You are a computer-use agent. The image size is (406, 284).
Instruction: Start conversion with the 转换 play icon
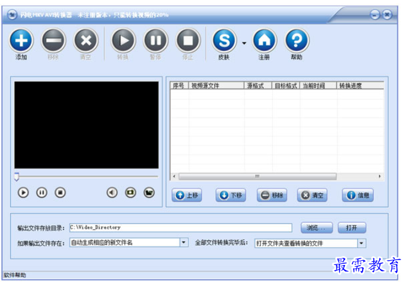[x=124, y=40]
